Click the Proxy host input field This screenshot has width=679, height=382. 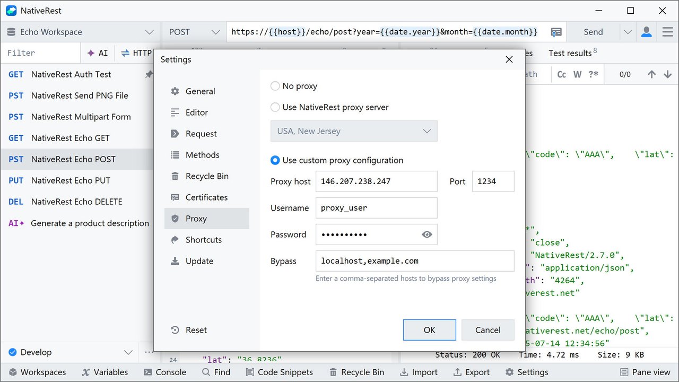[x=376, y=181]
